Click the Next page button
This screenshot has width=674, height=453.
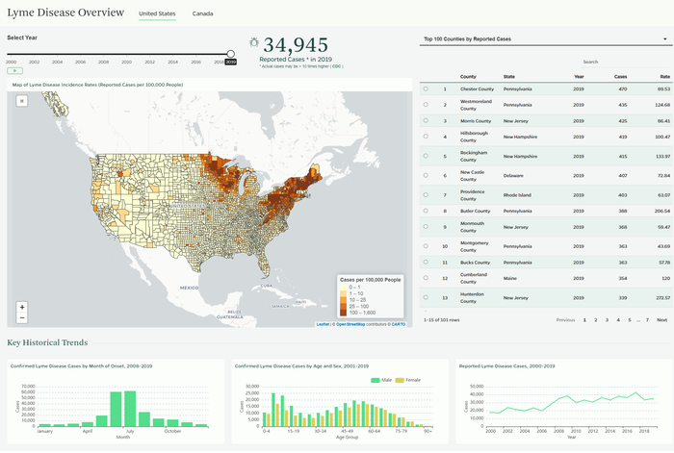coord(662,320)
